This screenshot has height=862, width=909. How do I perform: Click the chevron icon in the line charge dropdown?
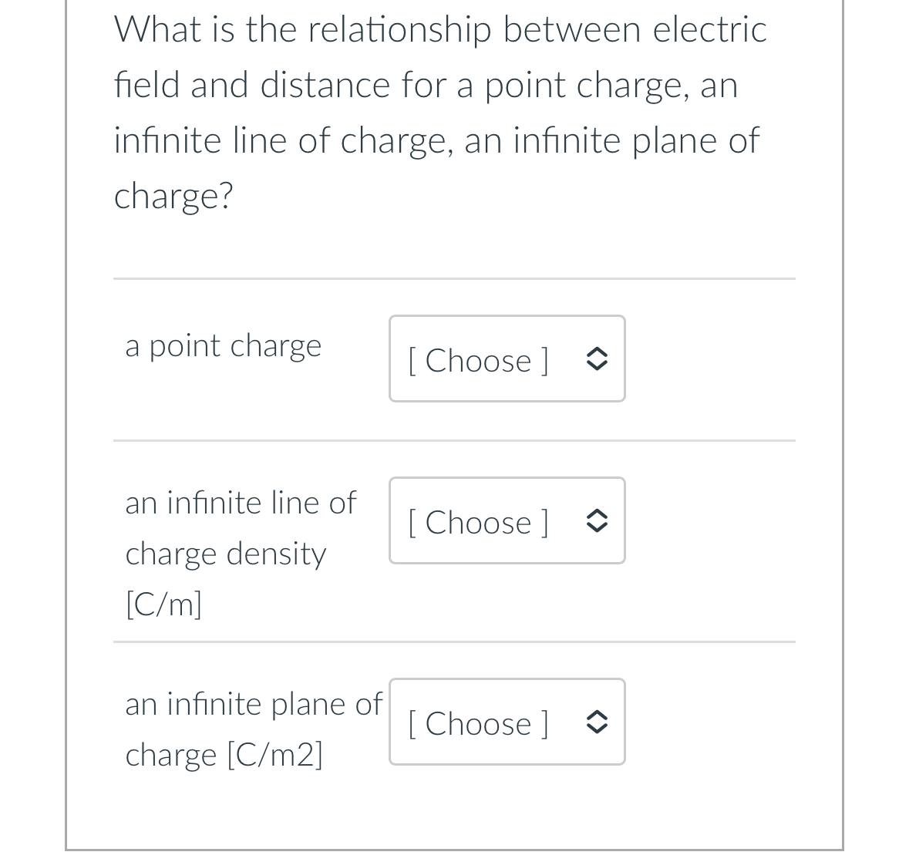(597, 521)
